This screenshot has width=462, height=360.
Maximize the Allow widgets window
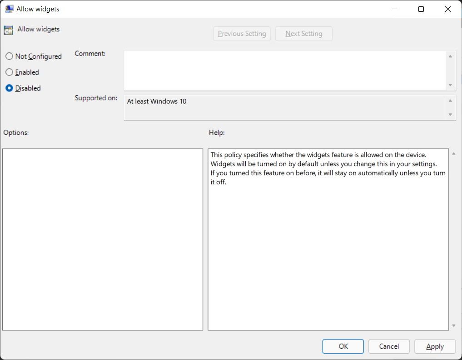click(421, 9)
